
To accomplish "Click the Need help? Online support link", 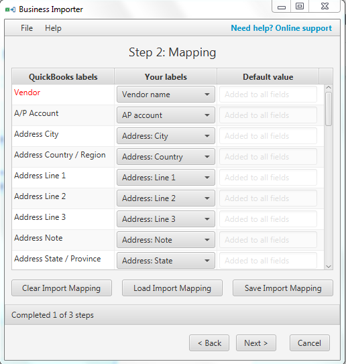I will click(x=281, y=28).
